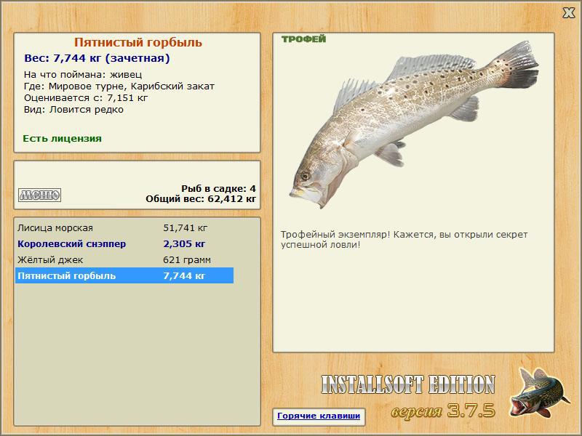
Task: Click the На что поймана: живец line
Action: click(x=83, y=75)
